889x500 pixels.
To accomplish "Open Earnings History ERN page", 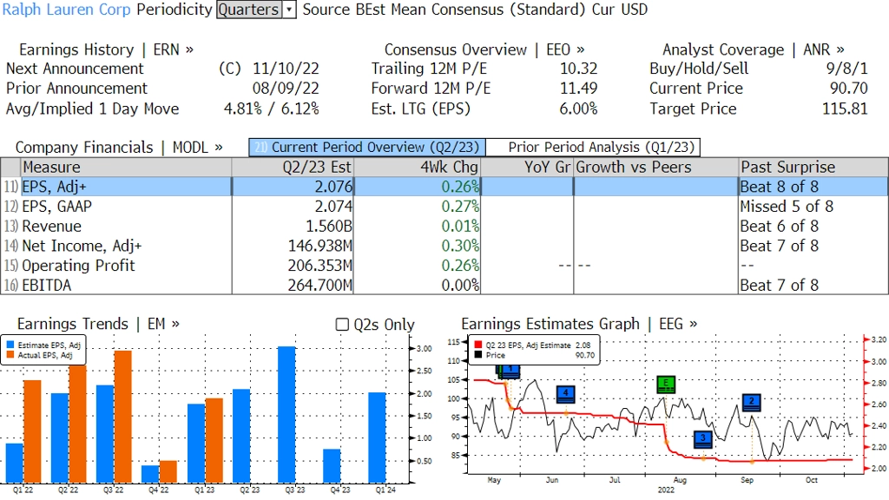I will 106,49.
